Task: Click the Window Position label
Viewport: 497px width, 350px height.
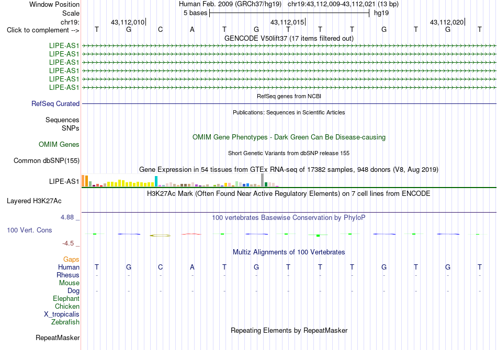Action: coord(54,4)
